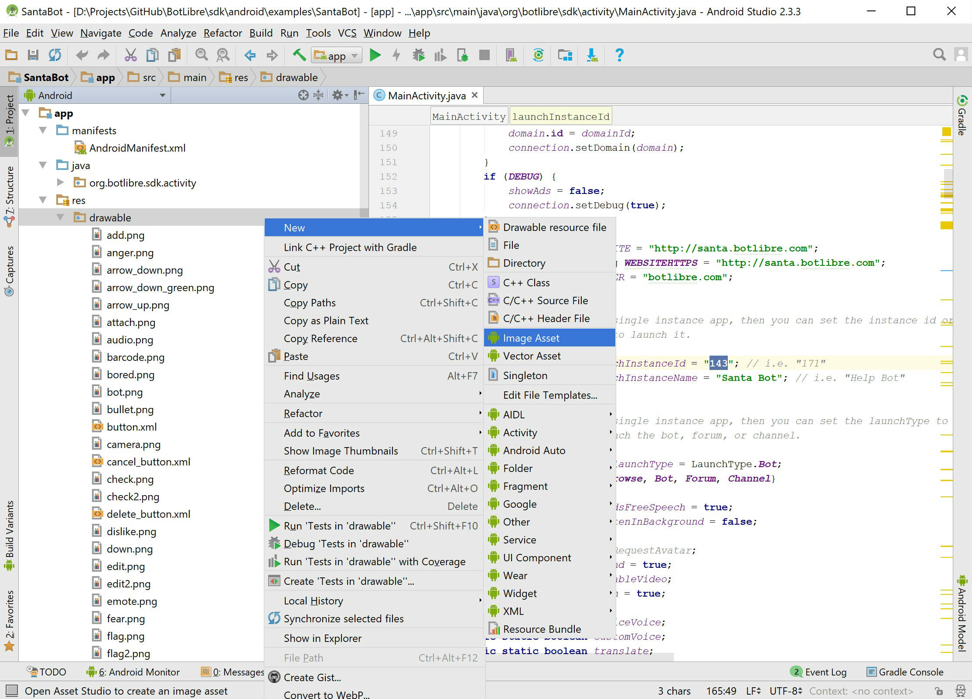972x699 pixels.
Task: Collapse the drawable folder node
Action: coord(60,217)
